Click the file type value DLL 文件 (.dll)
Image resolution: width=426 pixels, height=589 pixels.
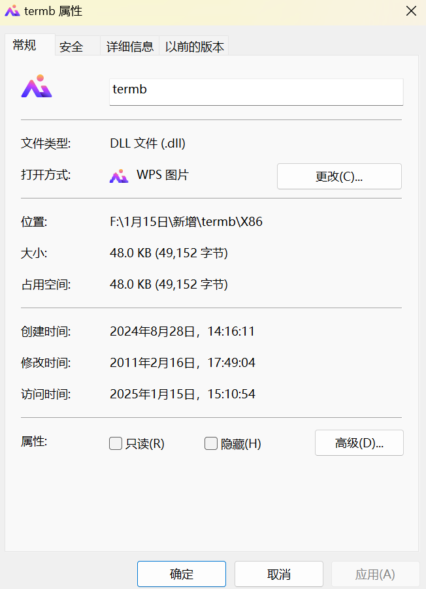tap(148, 144)
